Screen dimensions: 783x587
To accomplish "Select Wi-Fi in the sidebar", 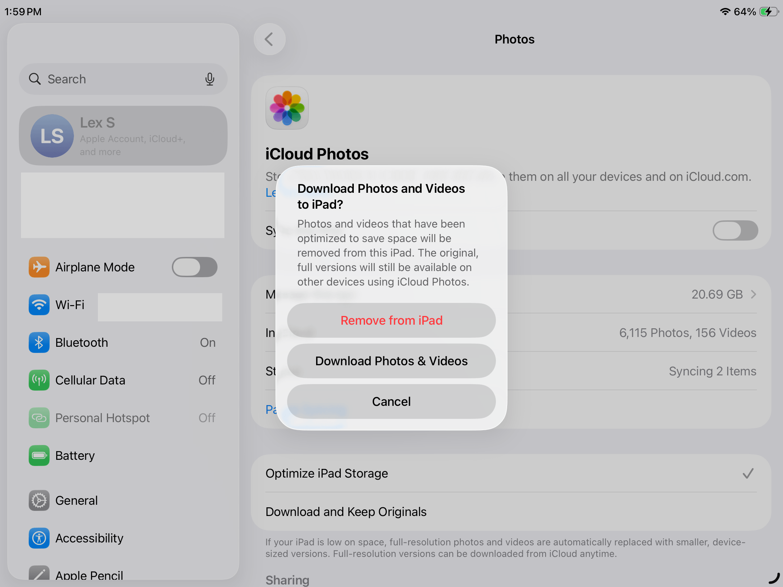I will click(123, 305).
